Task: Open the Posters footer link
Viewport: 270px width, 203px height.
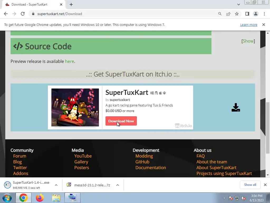Action: click(x=82, y=168)
